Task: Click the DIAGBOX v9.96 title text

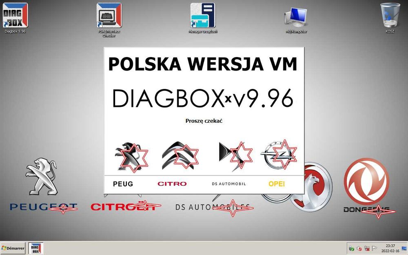Action: coord(204,98)
